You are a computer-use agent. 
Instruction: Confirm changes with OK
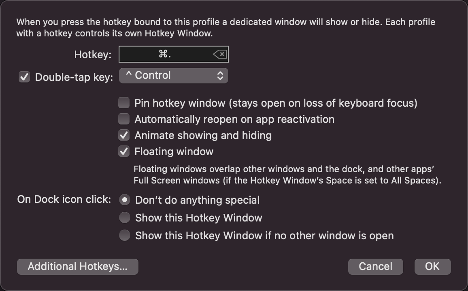pyautogui.click(x=432, y=266)
